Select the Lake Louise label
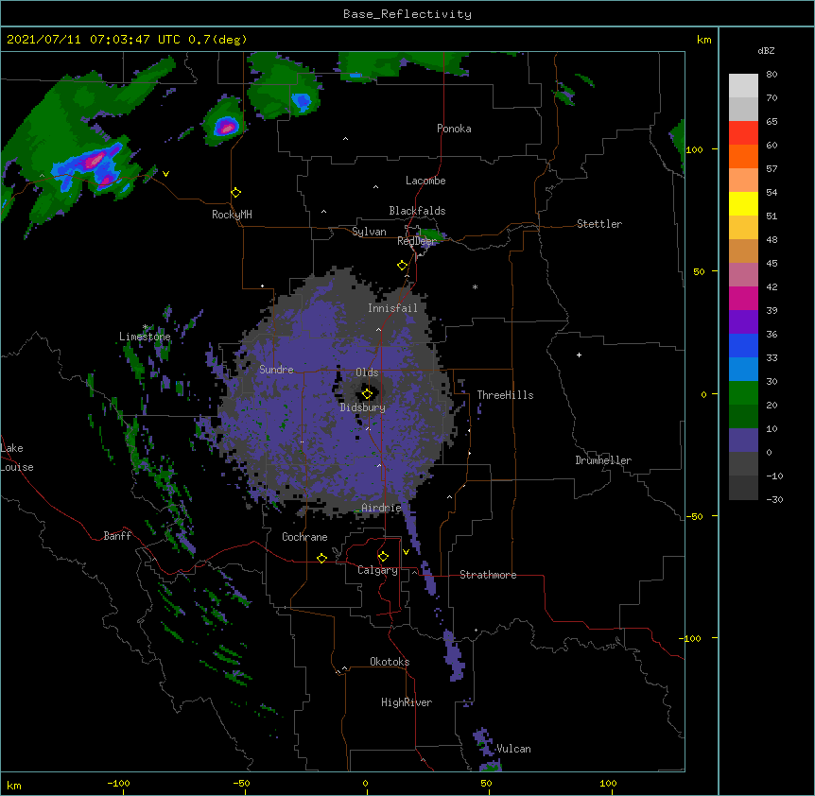Screen dimensions: 815x796 coord(17,458)
